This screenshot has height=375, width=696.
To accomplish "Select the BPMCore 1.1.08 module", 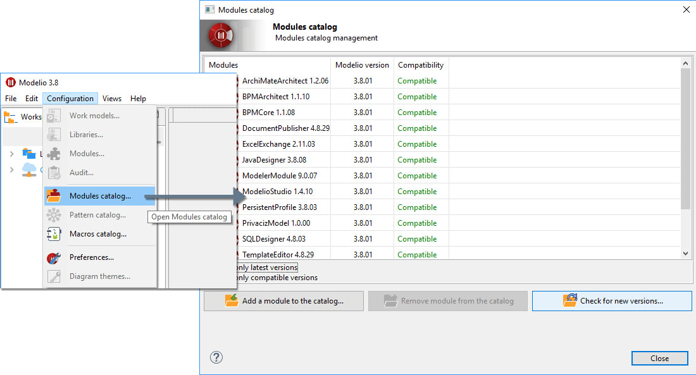I will [268, 113].
